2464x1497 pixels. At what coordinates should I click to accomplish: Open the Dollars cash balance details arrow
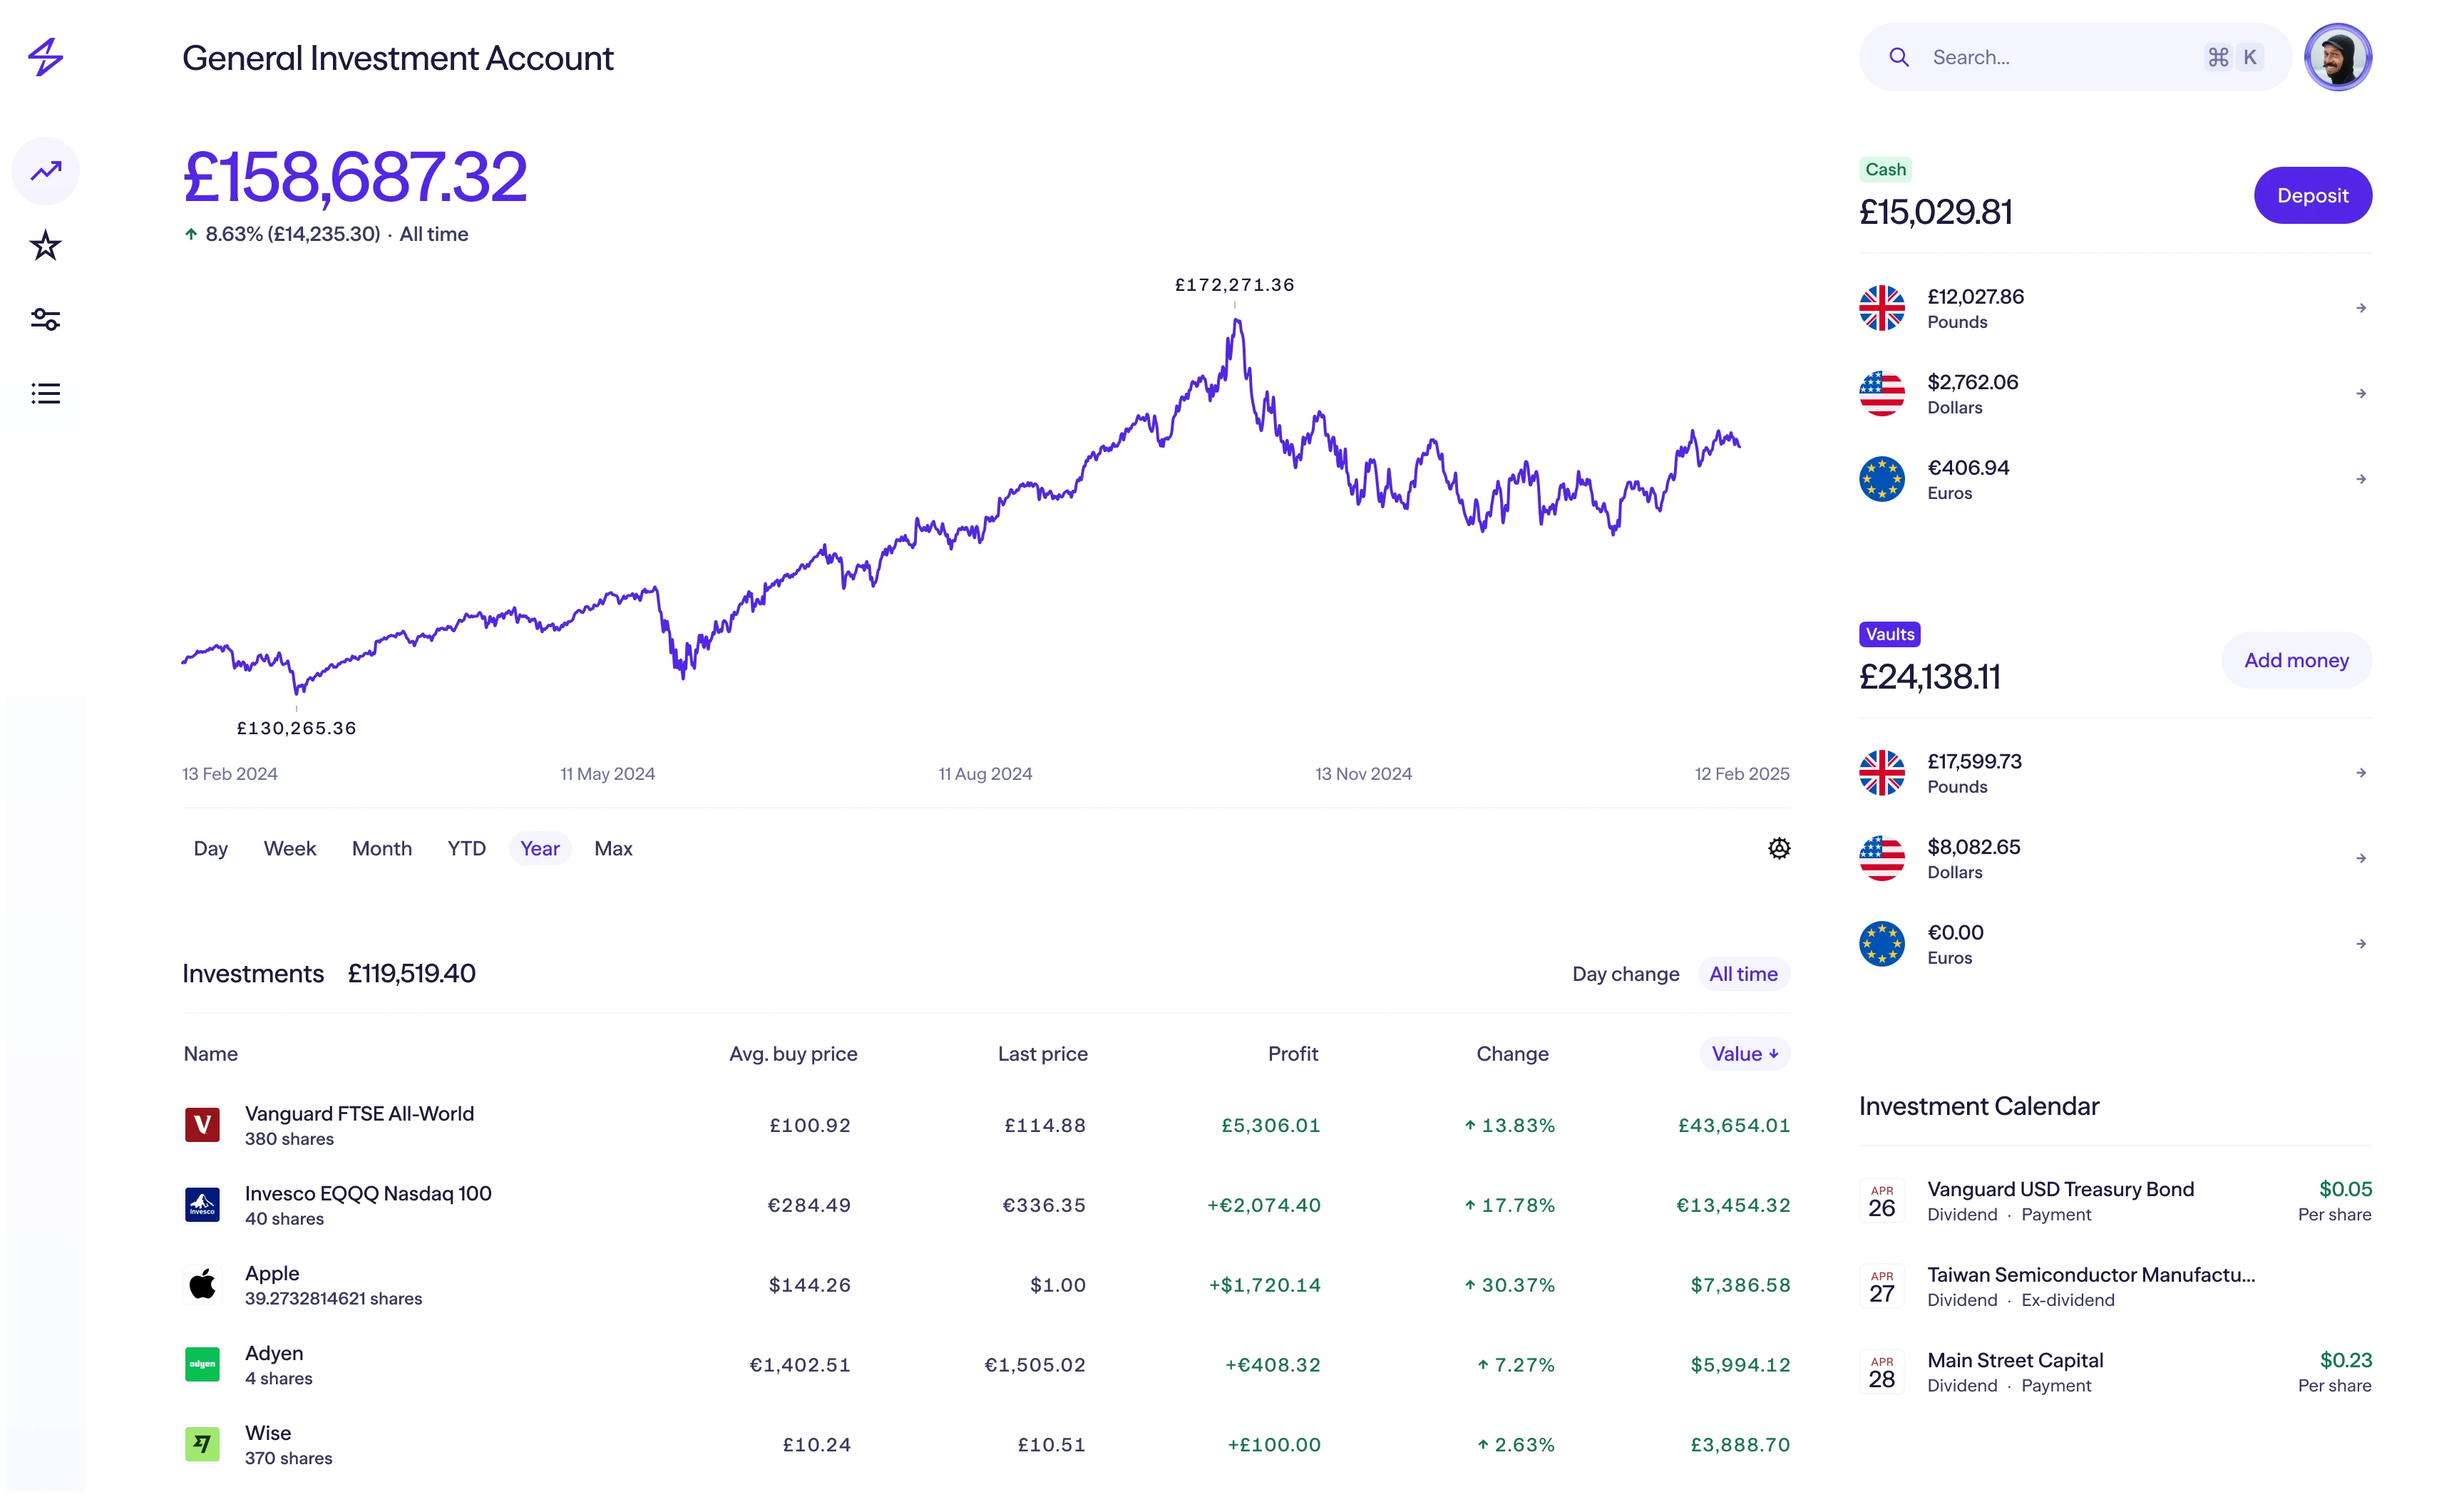2360,392
